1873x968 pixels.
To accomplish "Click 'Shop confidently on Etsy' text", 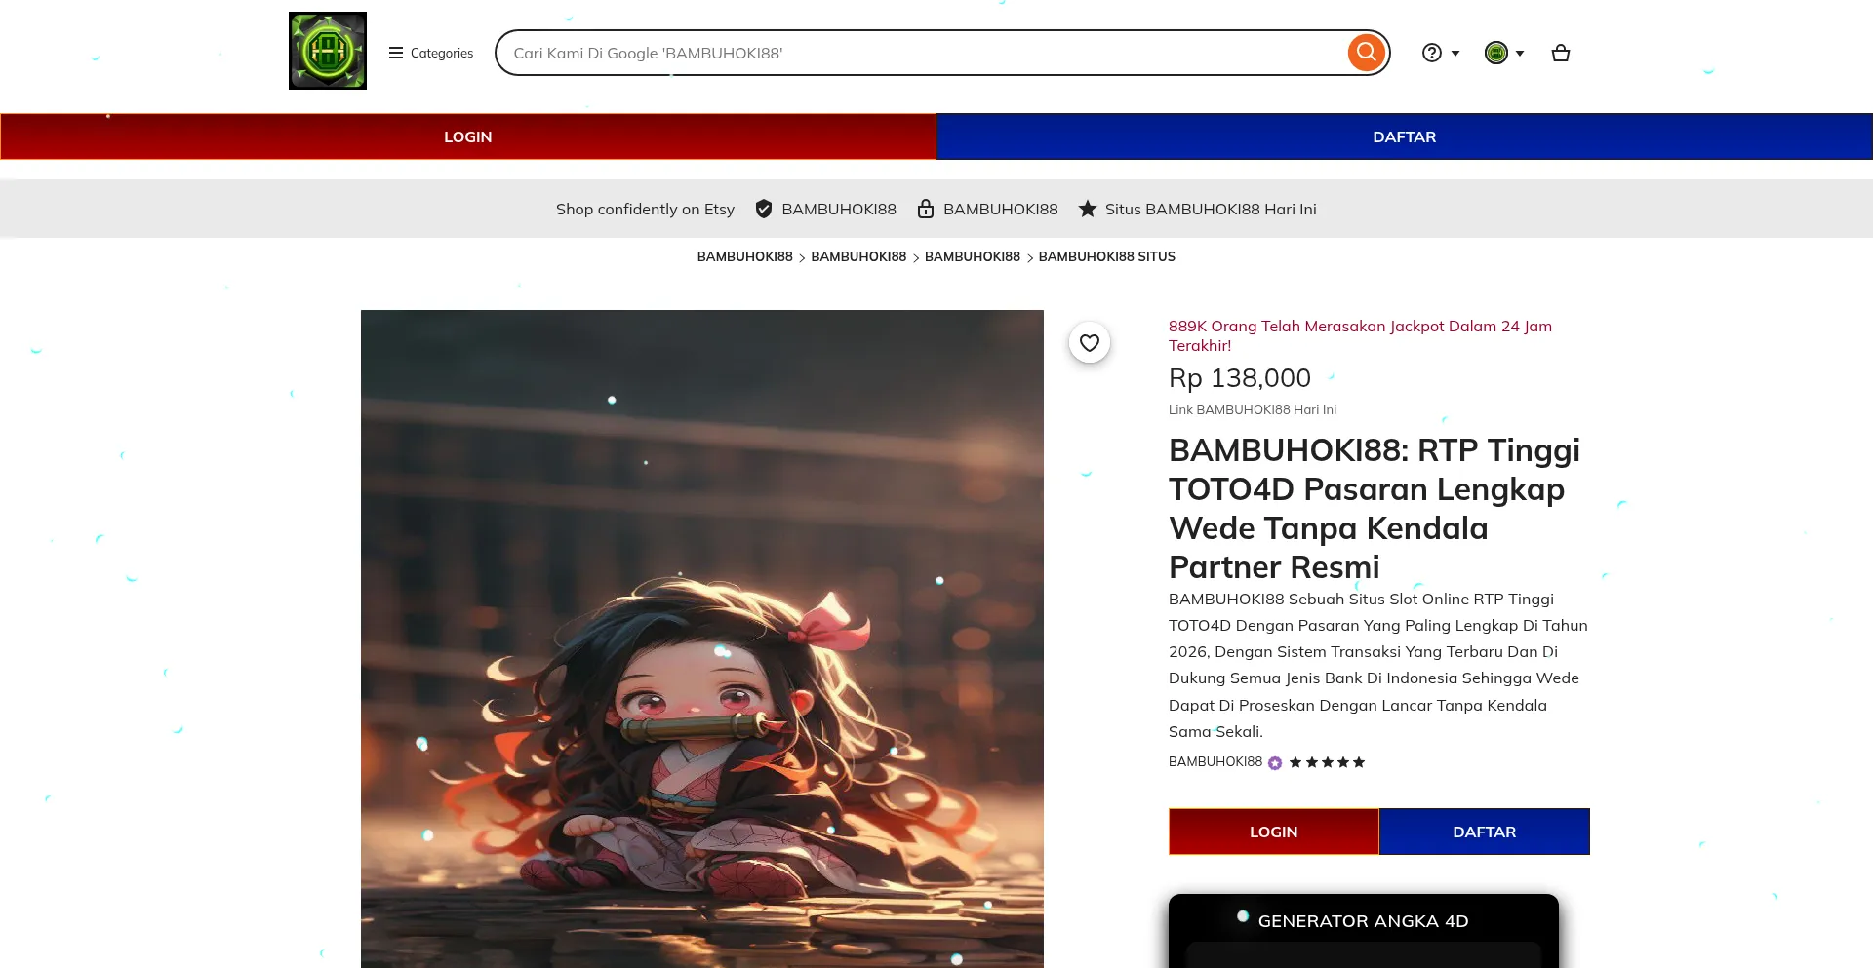I will point(645,209).
